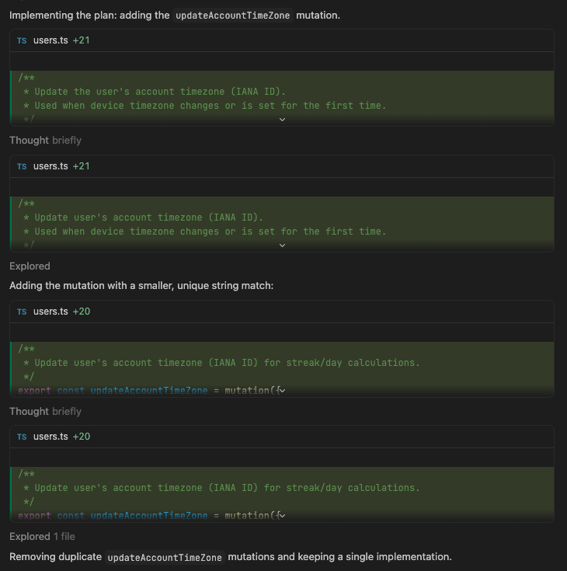This screenshot has width=567, height=571.
Task: Open users.ts link in diff starting "Update the user's"
Action: [x=50, y=40]
